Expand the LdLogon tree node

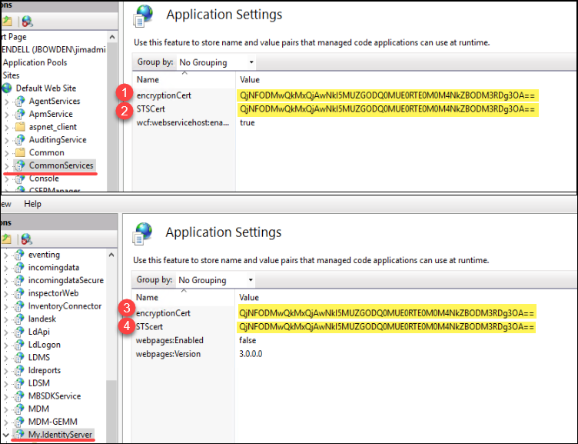[7, 345]
